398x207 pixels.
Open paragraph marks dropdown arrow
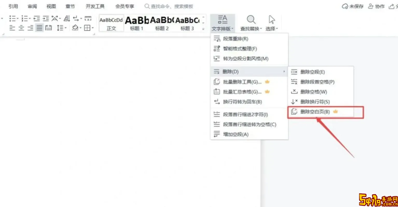[x=81, y=18]
